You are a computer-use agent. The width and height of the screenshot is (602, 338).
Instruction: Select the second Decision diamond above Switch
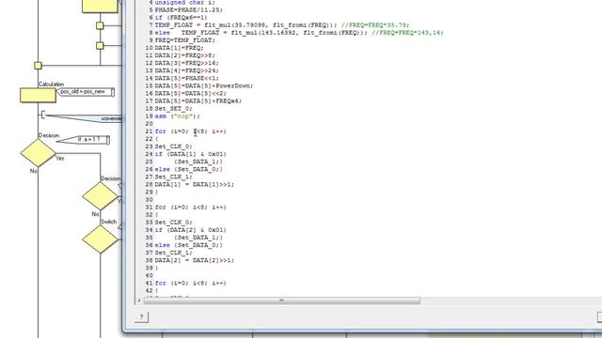pos(101,196)
